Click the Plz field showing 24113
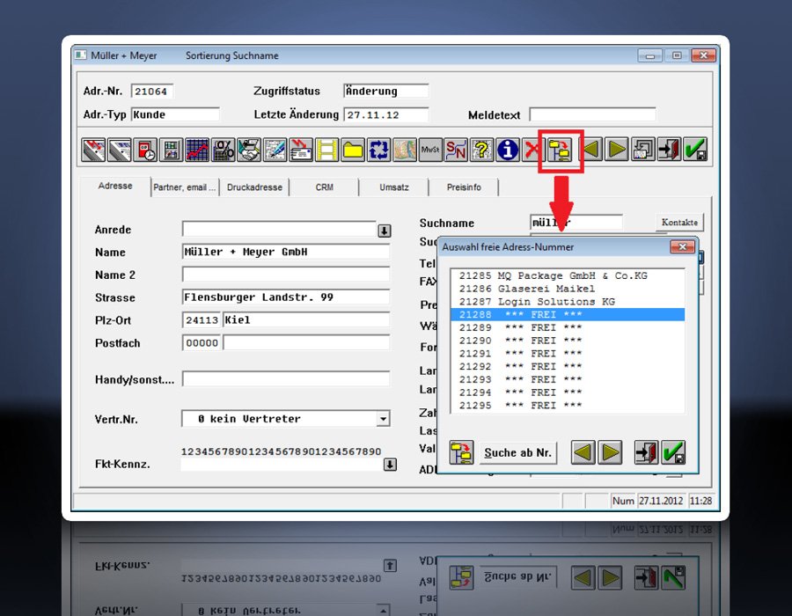Screen dimensions: 792x616 202,319
